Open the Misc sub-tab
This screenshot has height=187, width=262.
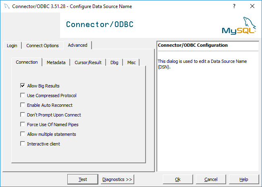pyautogui.click(x=131, y=62)
